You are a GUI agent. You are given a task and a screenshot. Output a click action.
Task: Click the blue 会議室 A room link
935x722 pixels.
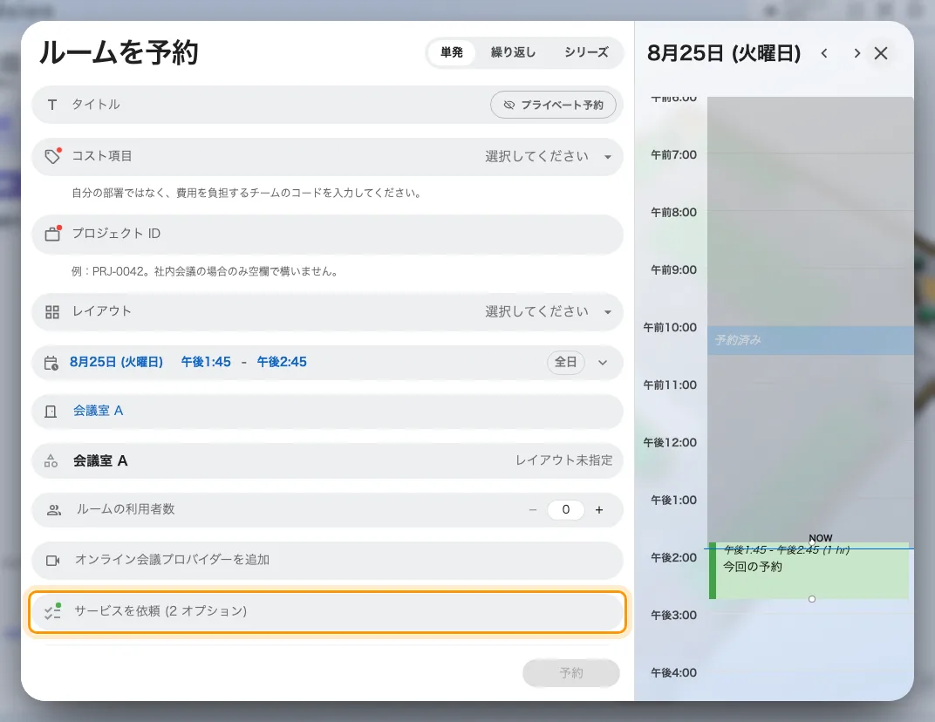pos(98,411)
